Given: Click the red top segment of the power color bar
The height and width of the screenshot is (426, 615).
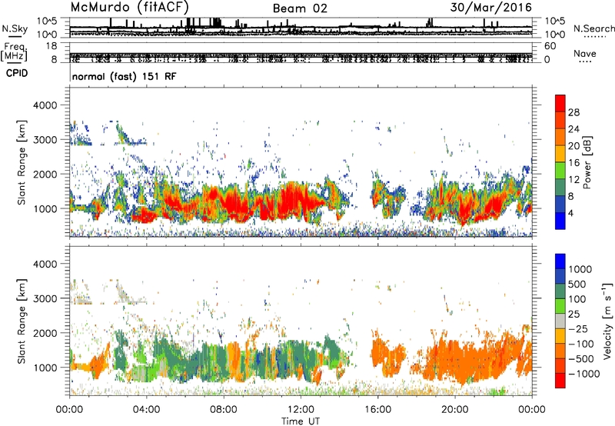Looking at the screenshot, I should coord(560,103).
